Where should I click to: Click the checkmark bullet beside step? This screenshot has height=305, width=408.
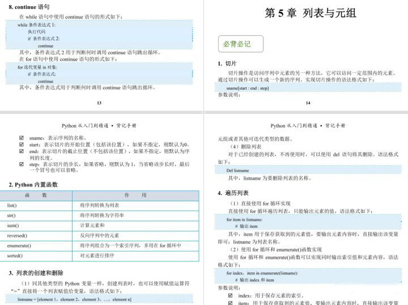22,164
